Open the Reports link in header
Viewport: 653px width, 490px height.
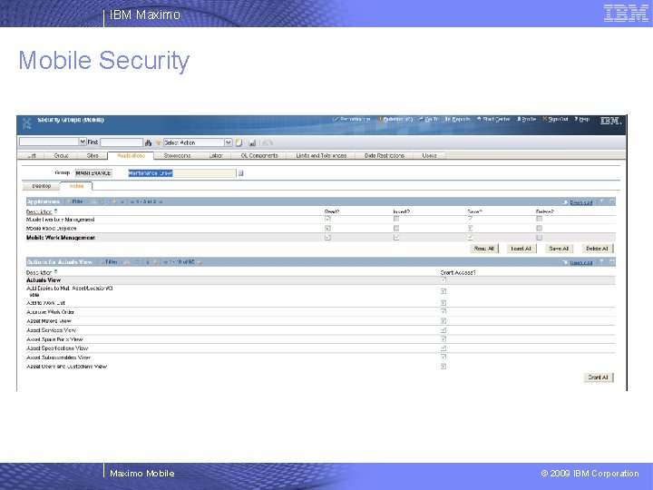(x=461, y=119)
